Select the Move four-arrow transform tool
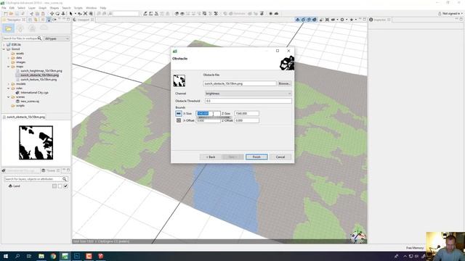The height and width of the screenshot is (261, 465). coord(52,14)
